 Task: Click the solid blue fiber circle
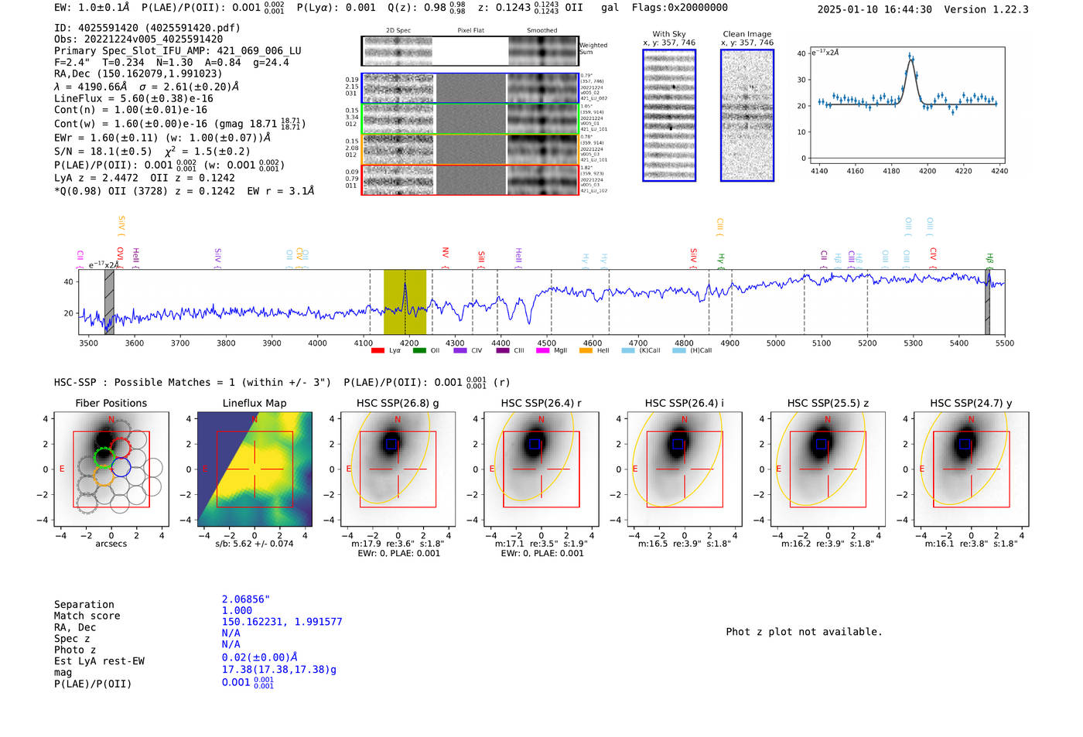click(121, 467)
